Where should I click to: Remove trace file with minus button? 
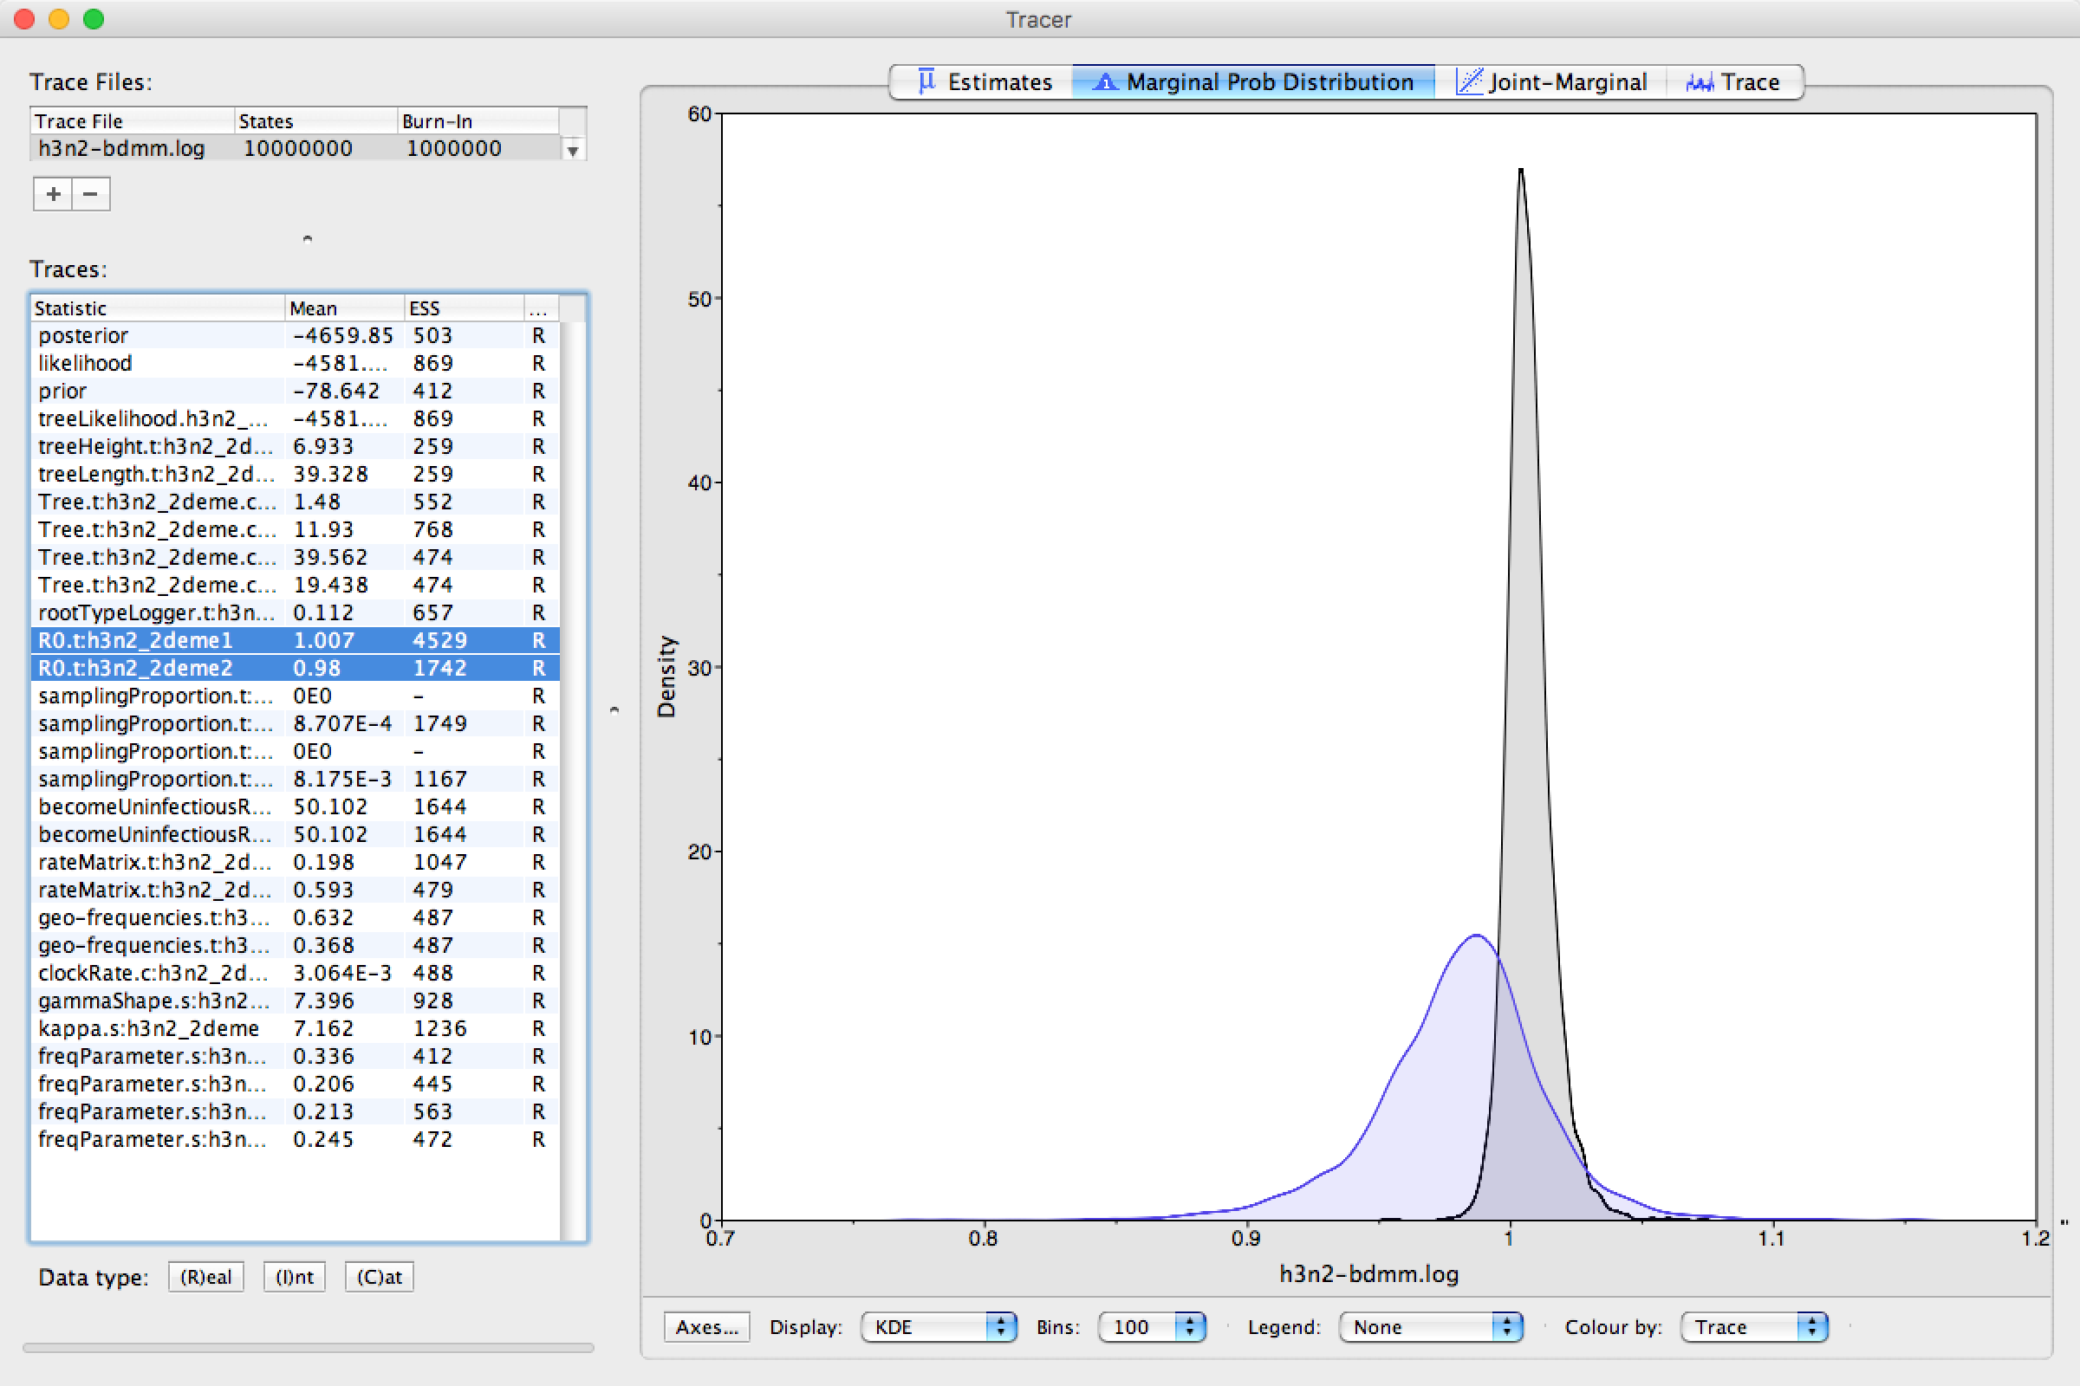click(91, 193)
